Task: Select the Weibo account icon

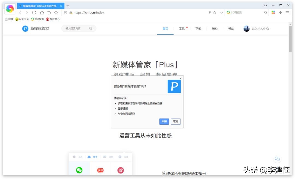Action: click(121, 171)
